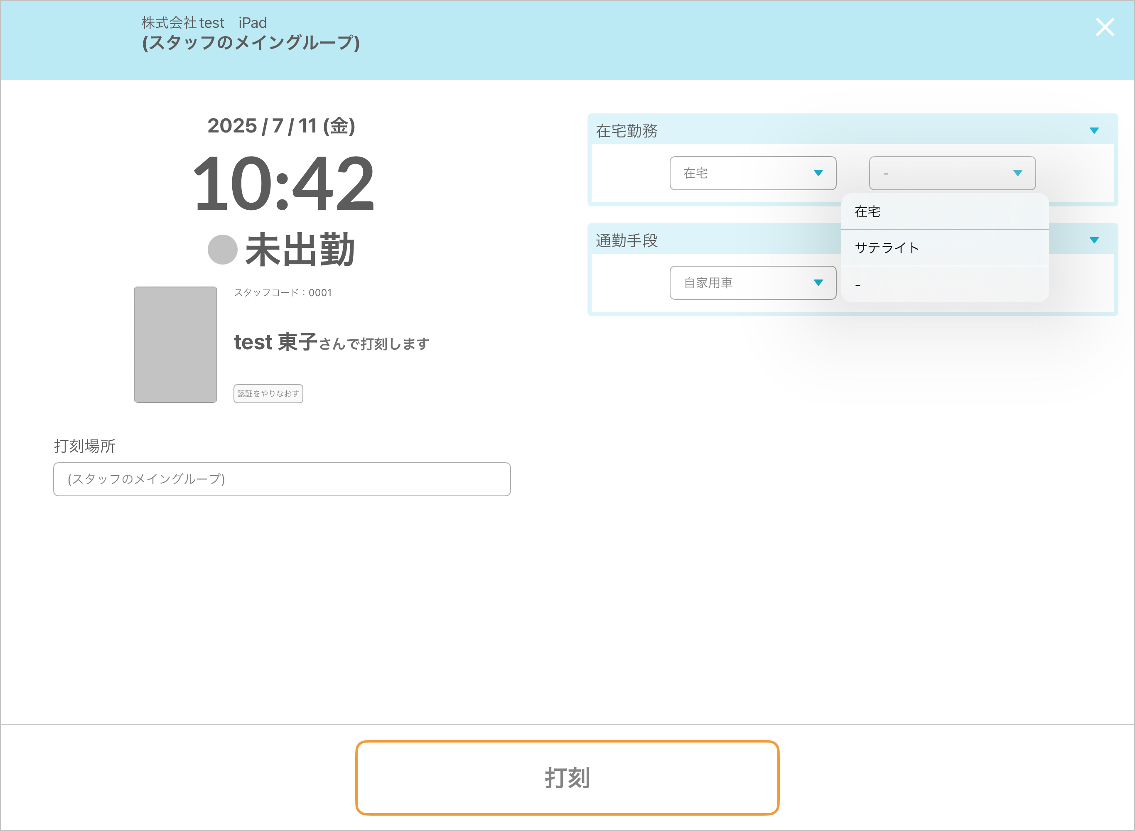Screen dimensions: 1135x831
Task: Click the 認証をやりなおす button
Action: point(268,393)
